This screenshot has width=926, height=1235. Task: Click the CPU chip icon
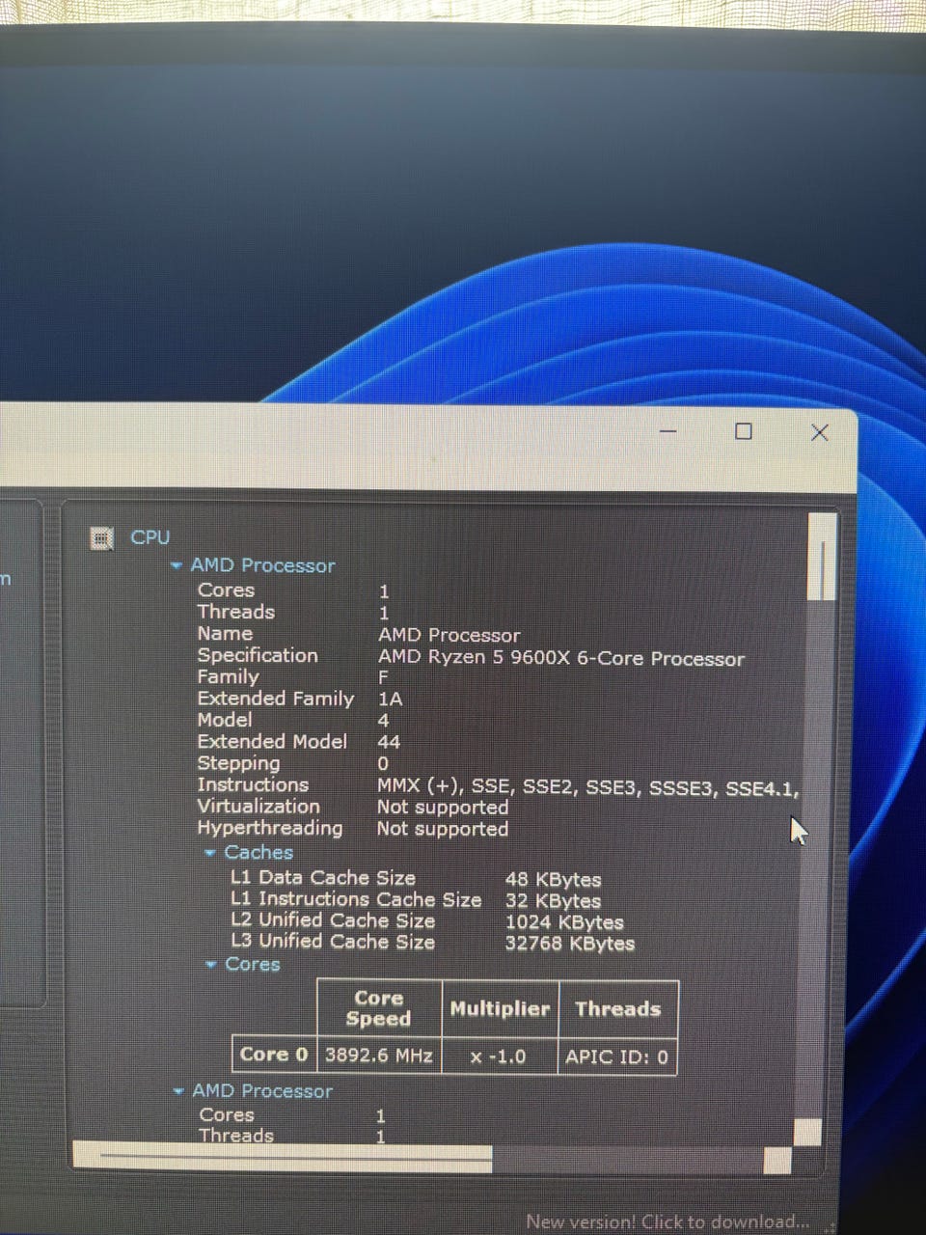coord(101,537)
